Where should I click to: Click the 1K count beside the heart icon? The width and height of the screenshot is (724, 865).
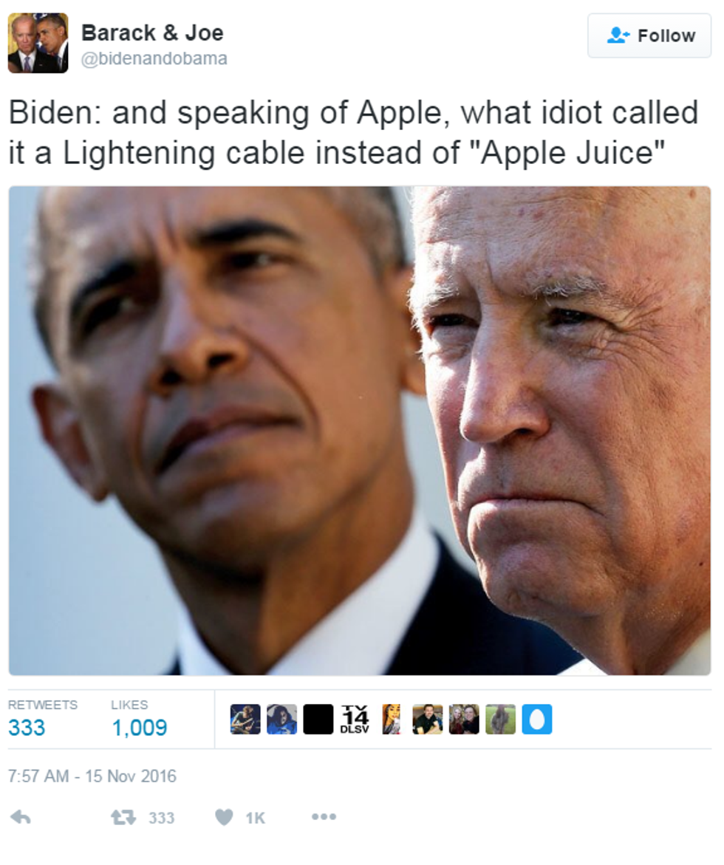[255, 818]
